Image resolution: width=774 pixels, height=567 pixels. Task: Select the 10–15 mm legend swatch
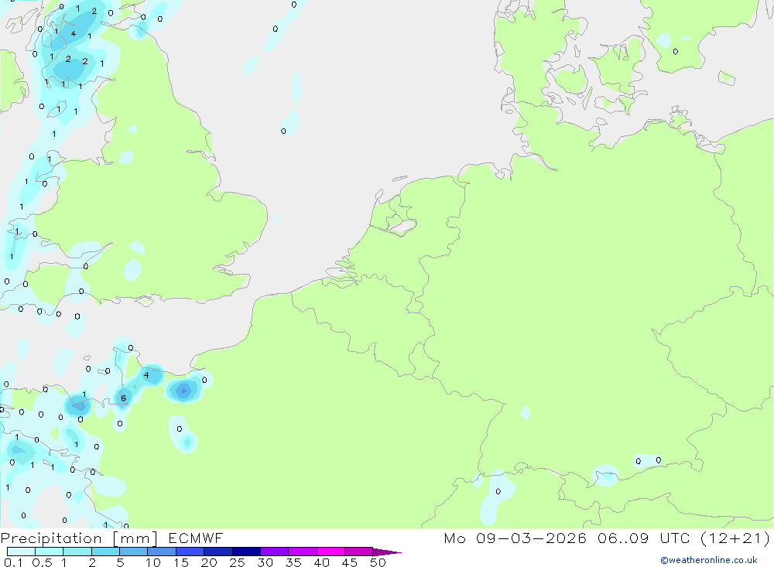pyautogui.click(x=162, y=552)
